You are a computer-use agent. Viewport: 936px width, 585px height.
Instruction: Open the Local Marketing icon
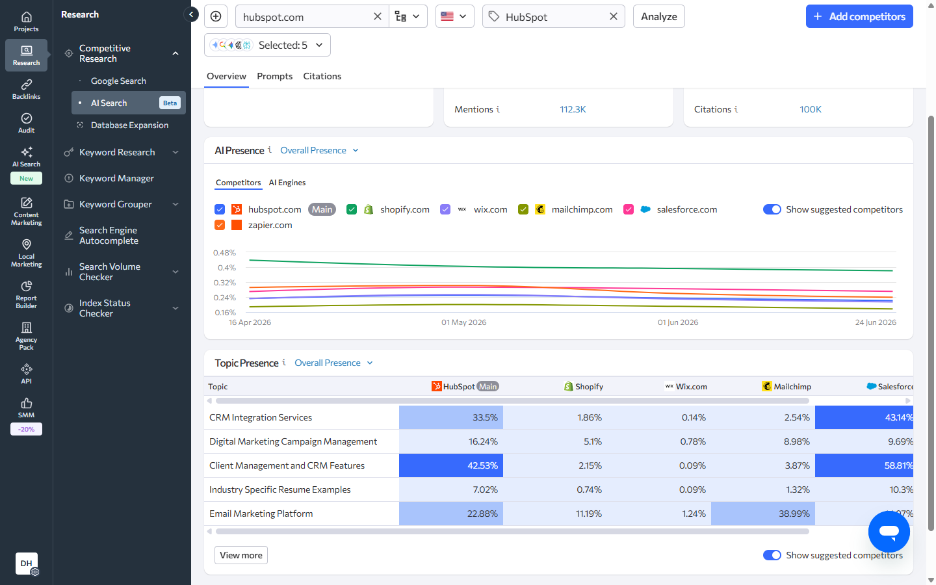point(26,252)
